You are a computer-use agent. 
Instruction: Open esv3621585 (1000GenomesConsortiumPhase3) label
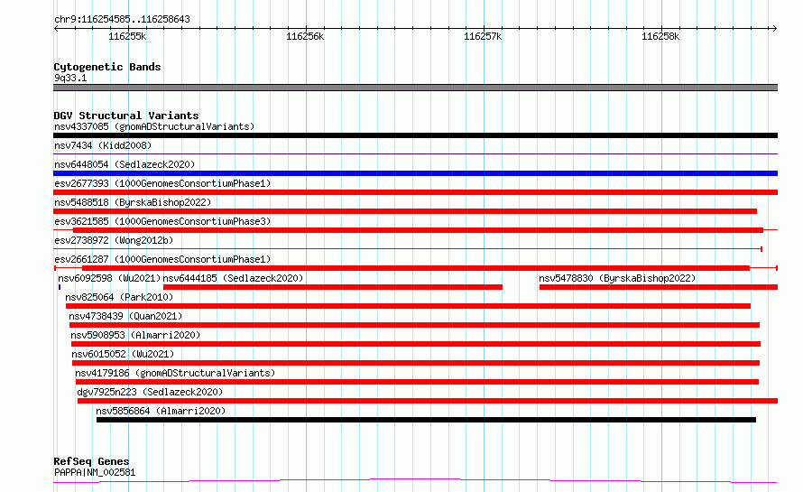click(x=162, y=221)
